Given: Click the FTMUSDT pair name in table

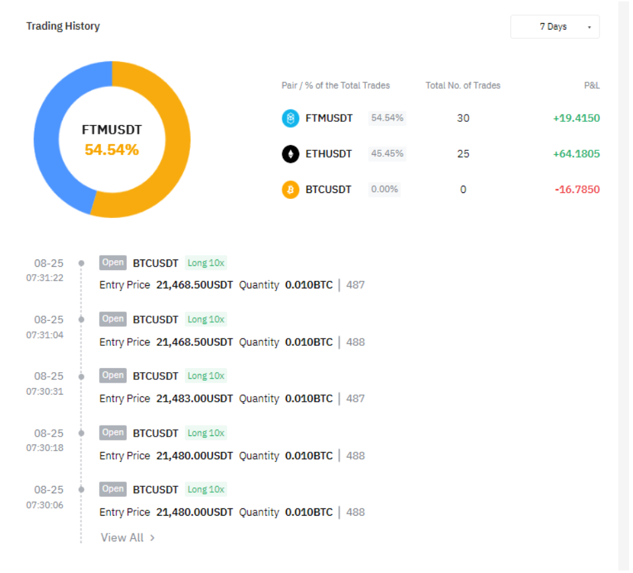Looking at the screenshot, I should pos(329,118).
